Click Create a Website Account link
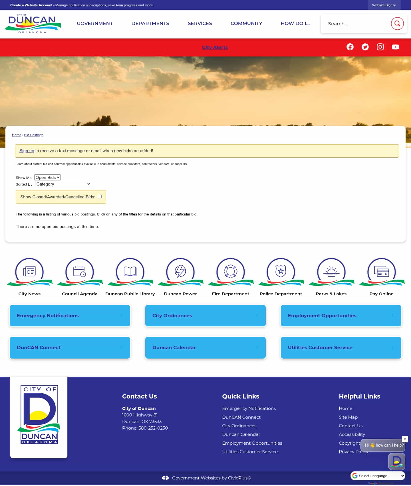The width and height of the screenshot is (411, 486). [x=31, y=5]
